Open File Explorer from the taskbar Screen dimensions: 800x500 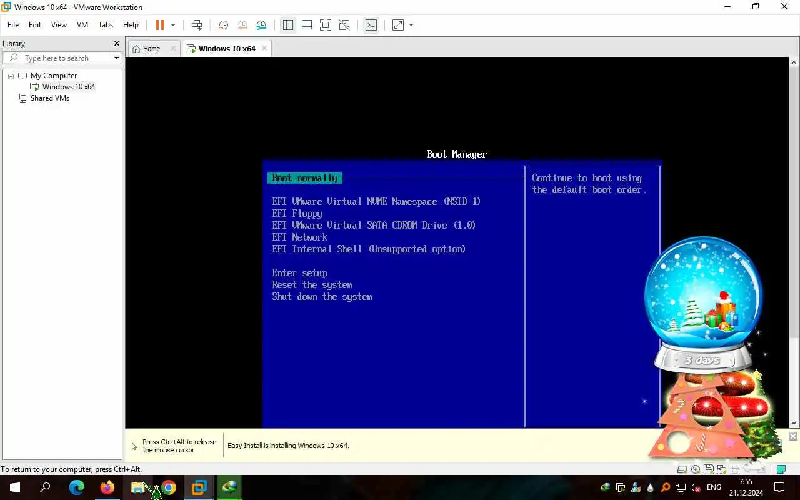pos(137,487)
